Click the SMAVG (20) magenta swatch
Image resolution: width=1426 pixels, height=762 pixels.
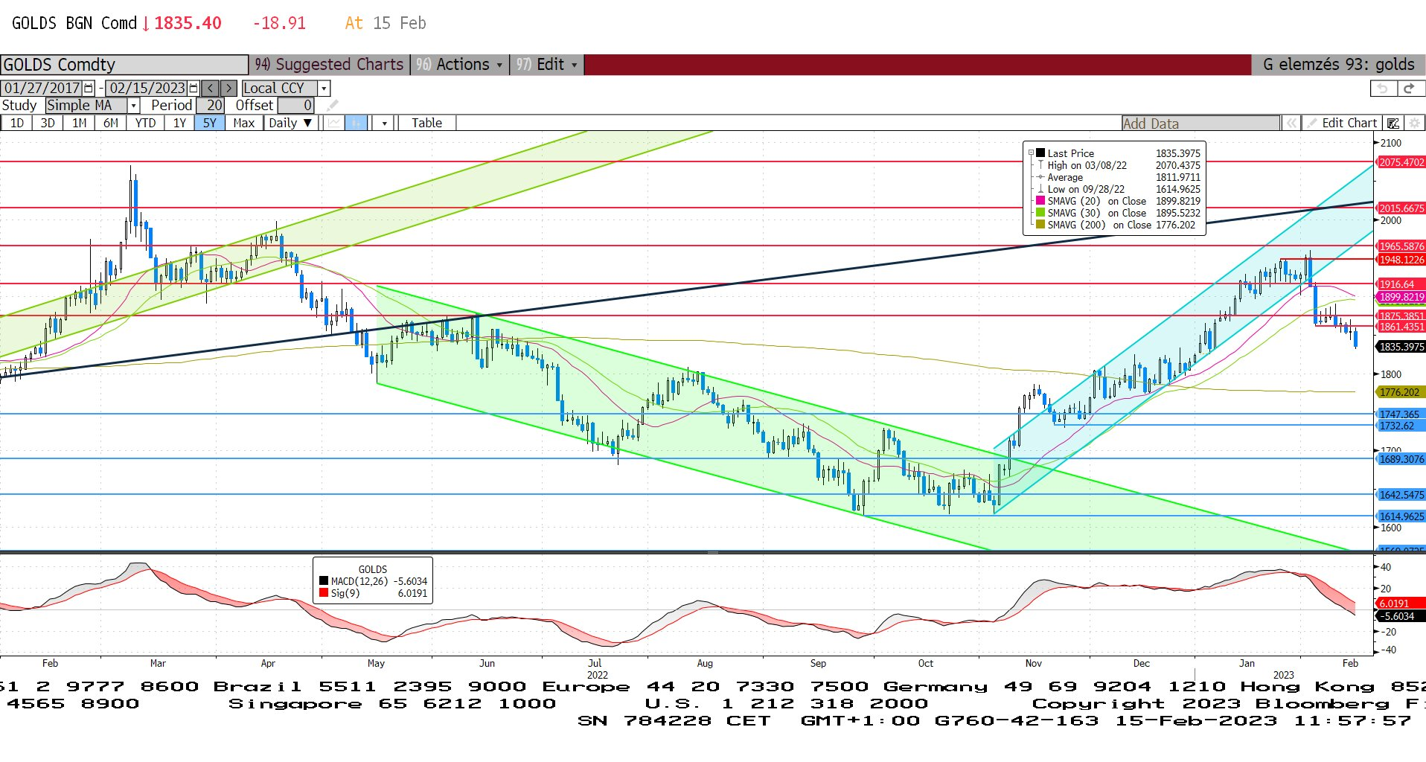pos(1040,201)
